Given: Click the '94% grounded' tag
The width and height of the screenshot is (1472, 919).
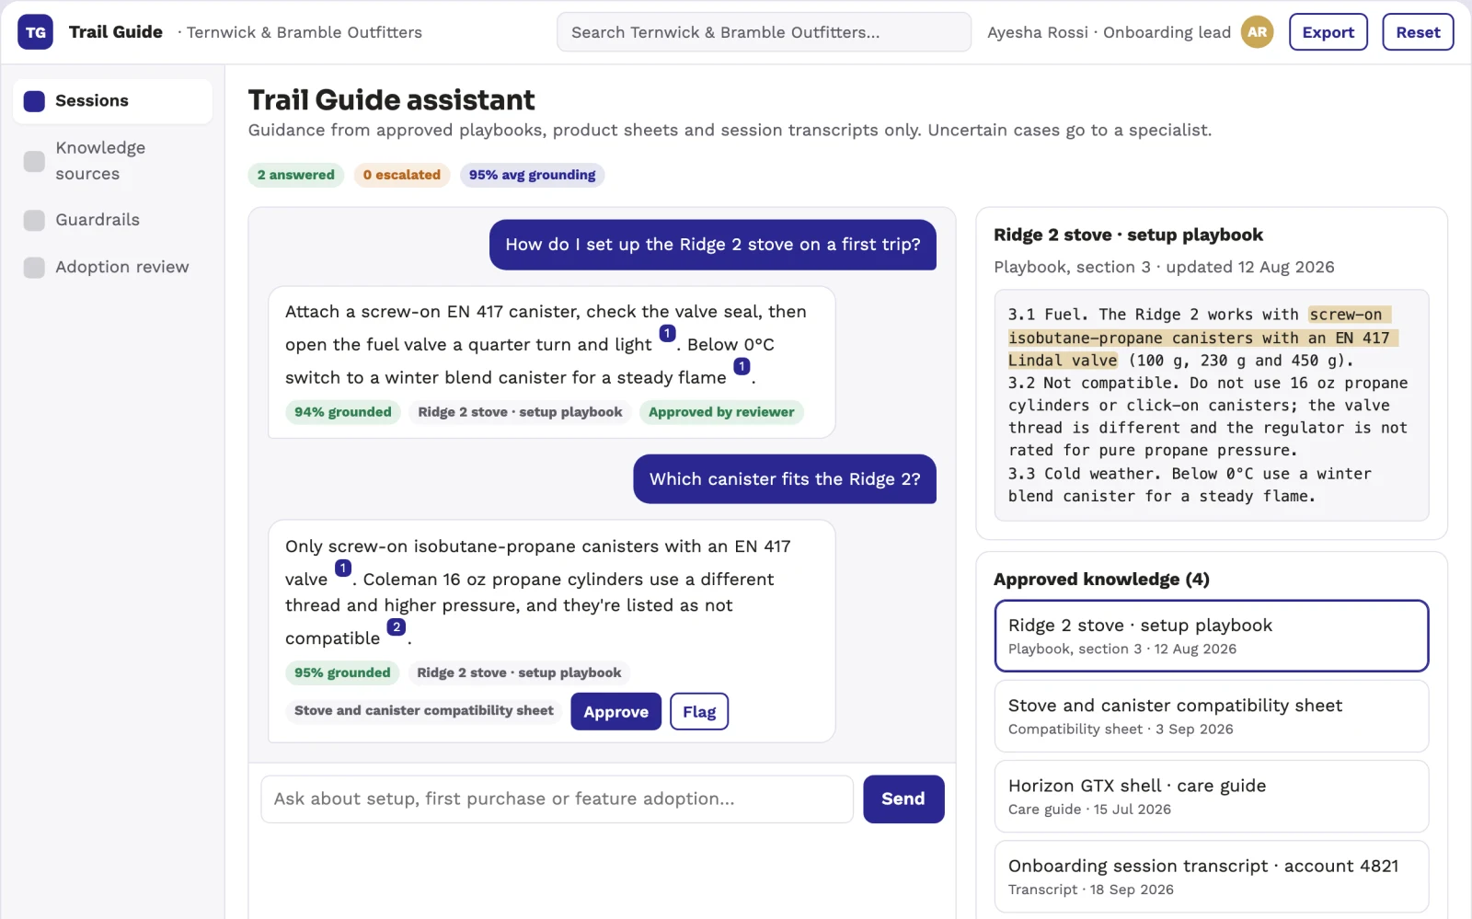Looking at the screenshot, I should coord(343,412).
